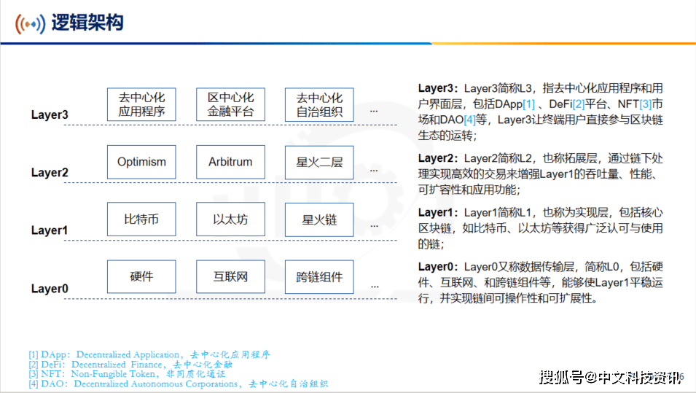Image resolution: width=696 pixels, height=393 pixels.
Task: Click the 互联网 box
Action: (x=231, y=276)
